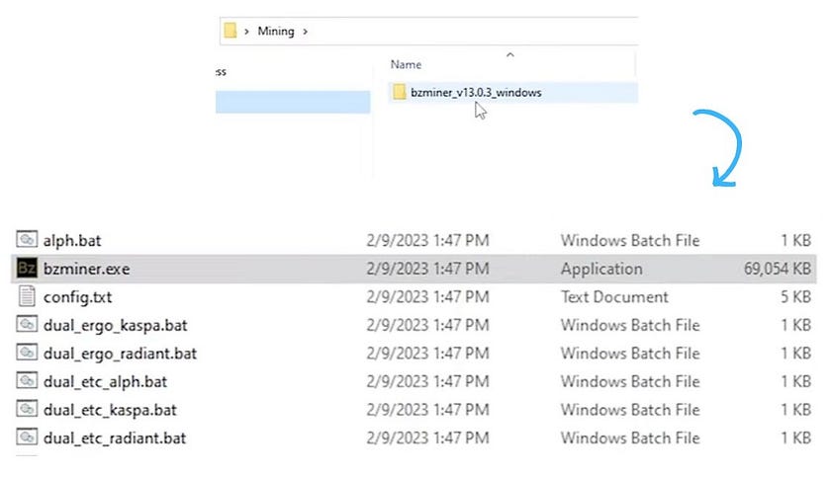Click the dual_ergo_radiant.bat file icon
The image size is (831, 478).
pyautogui.click(x=27, y=352)
